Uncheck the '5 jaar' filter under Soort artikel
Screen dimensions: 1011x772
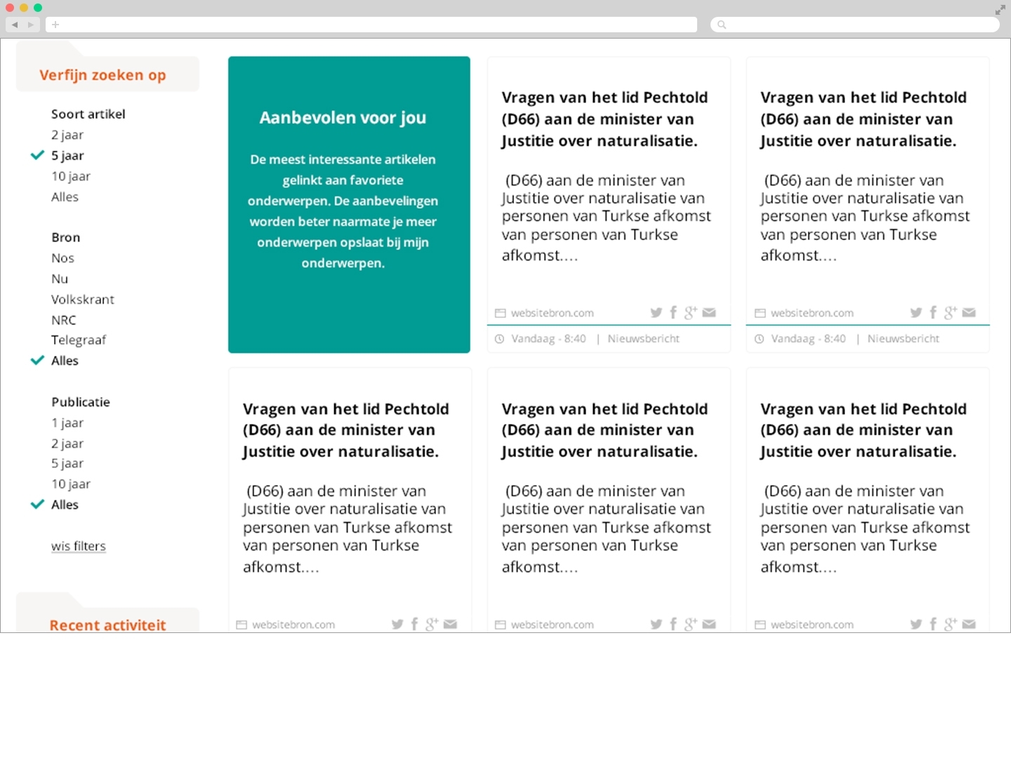coord(67,156)
